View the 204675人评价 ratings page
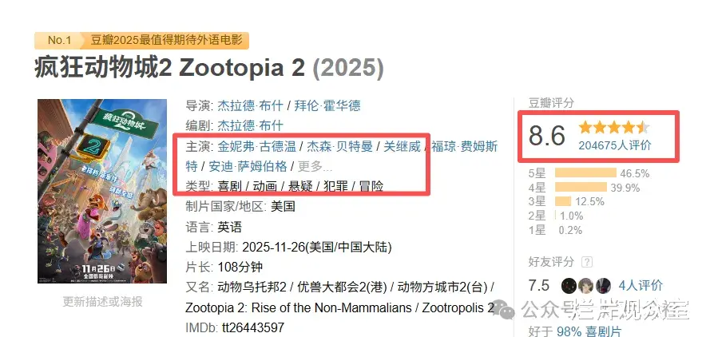This screenshot has width=702, height=337. pos(614,145)
